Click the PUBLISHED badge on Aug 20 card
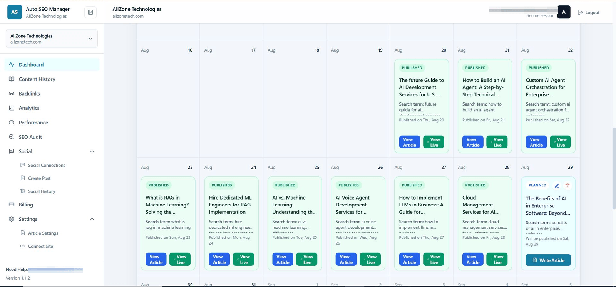 [x=412, y=68]
